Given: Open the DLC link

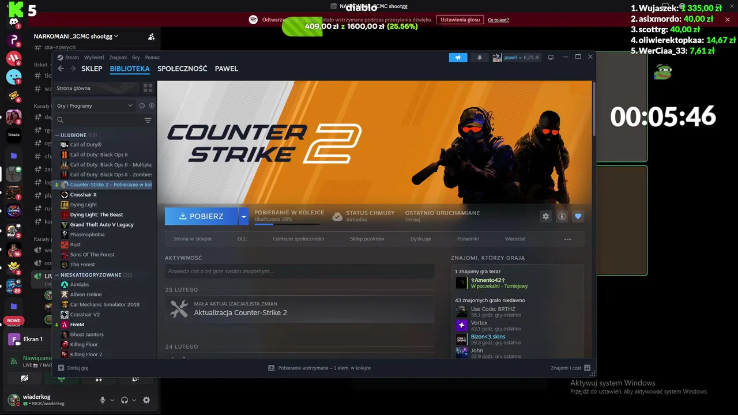Looking at the screenshot, I should [242, 239].
